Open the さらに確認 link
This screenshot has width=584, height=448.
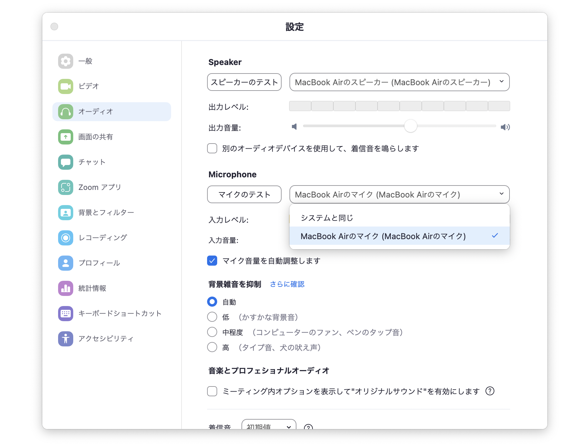[x=287, y=284]
